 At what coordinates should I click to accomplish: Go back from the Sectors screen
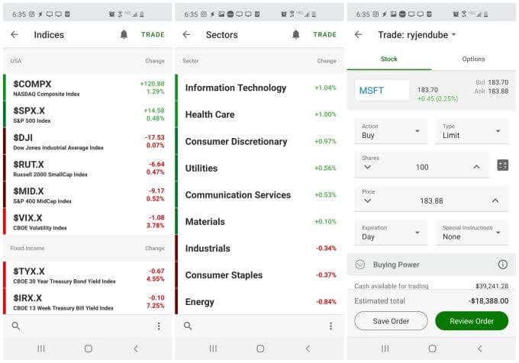186,34
